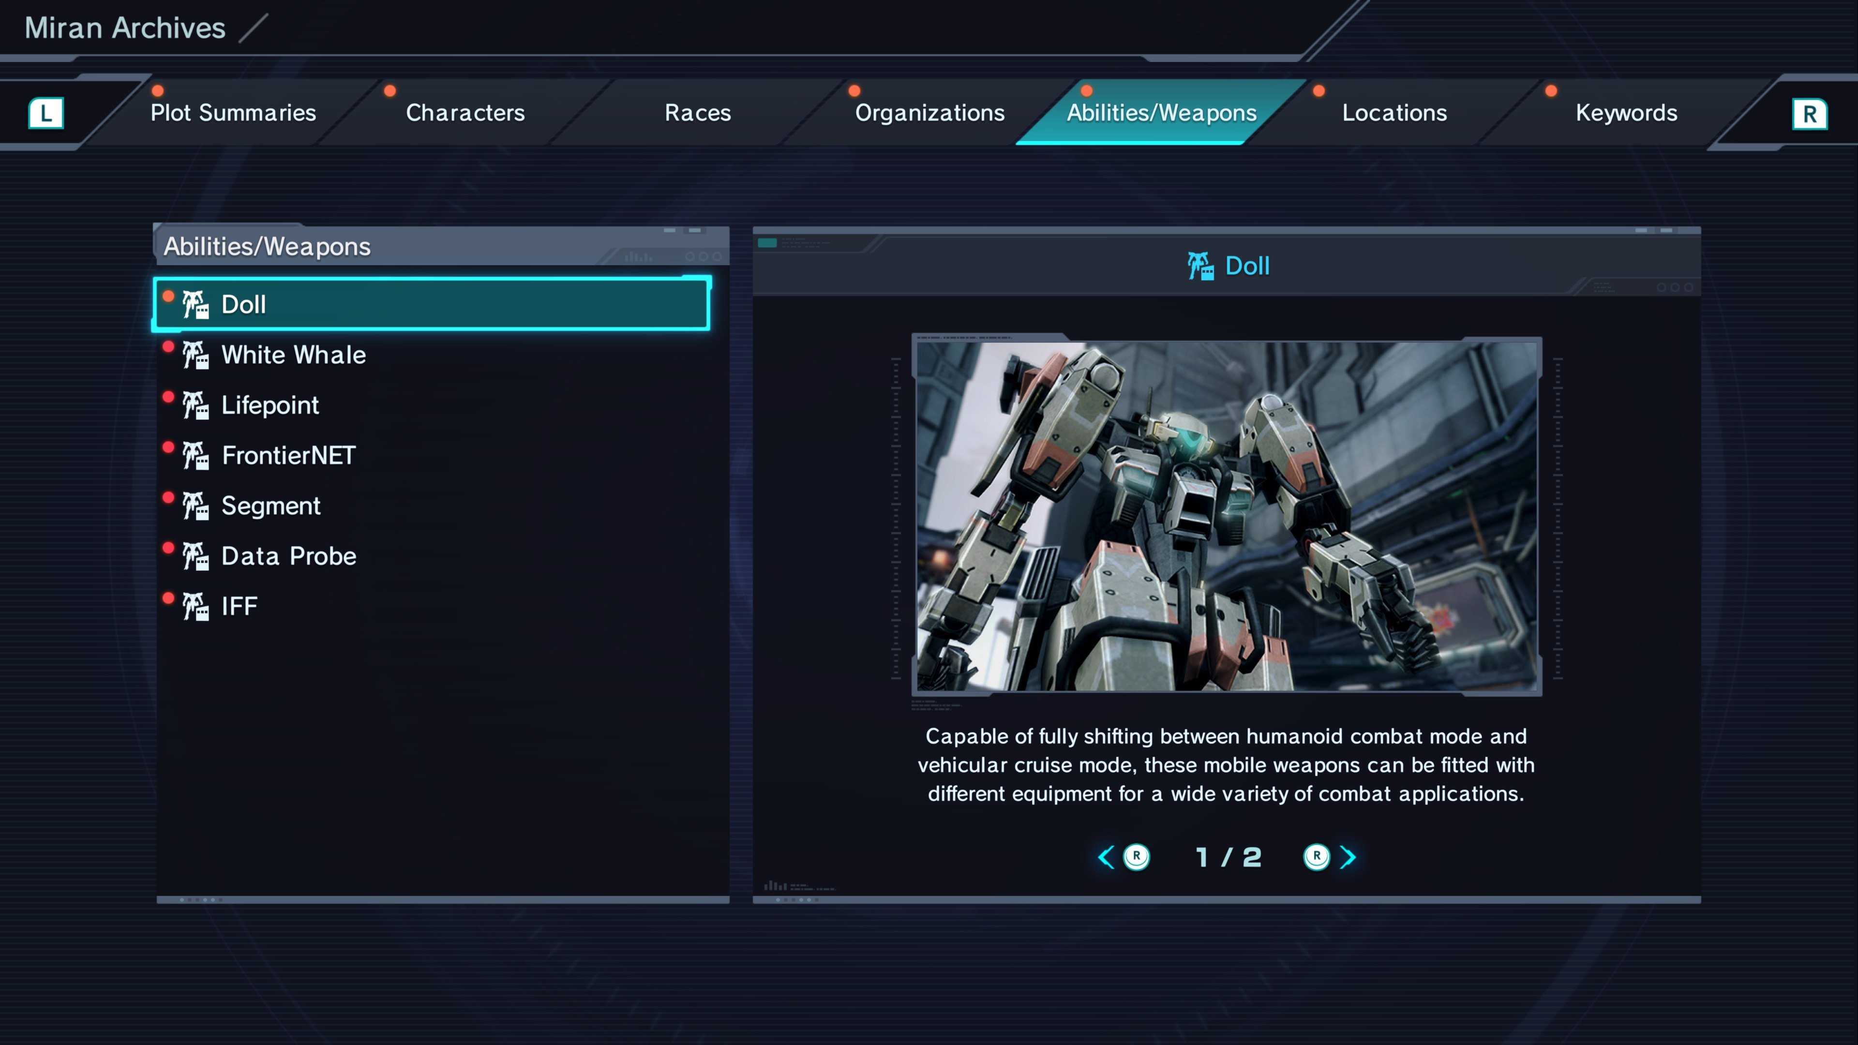
Task: Go to next page with right chevron
Action: coord(1348,857)
